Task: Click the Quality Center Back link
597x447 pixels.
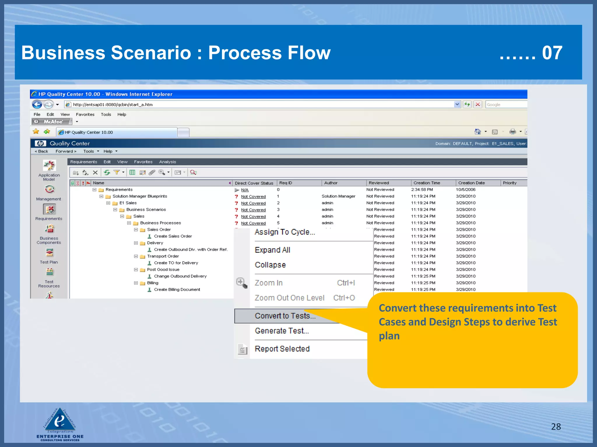Action: tap(41, 151)
